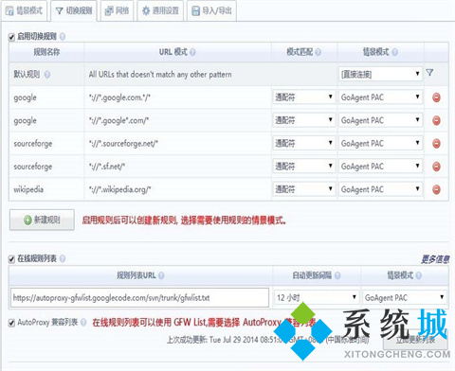
Task: Open help icon beside 在线规则列表
Action: (63, 258)
